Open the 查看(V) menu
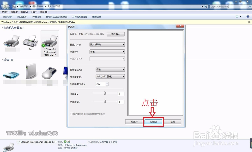The image size is (252, 152). click(24, 12)
